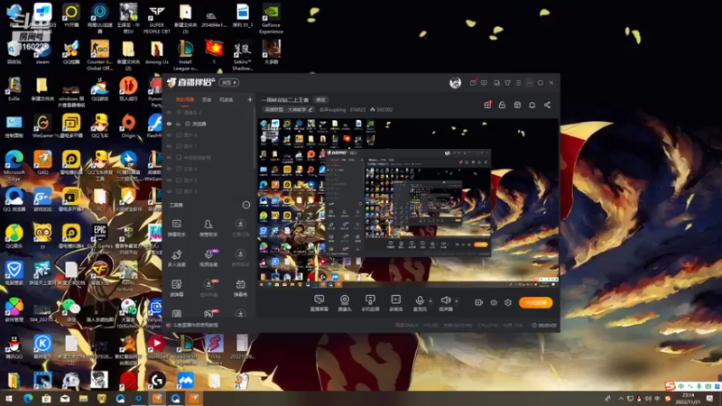Select the 英雄联盟 · 大神教学 category label
The image size is (722, 406).
tap(285, 109)
